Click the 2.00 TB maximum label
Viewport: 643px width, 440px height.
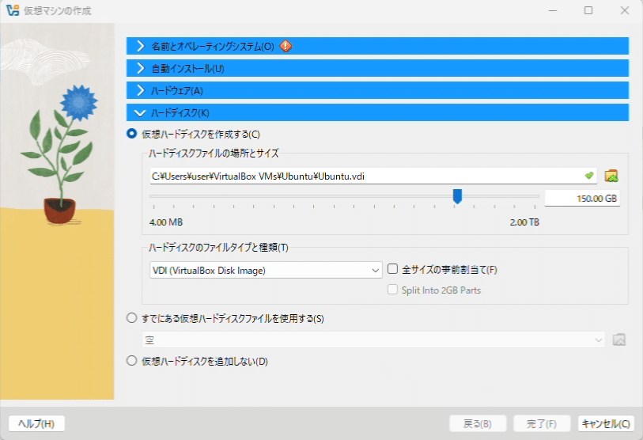pos(524,222)
